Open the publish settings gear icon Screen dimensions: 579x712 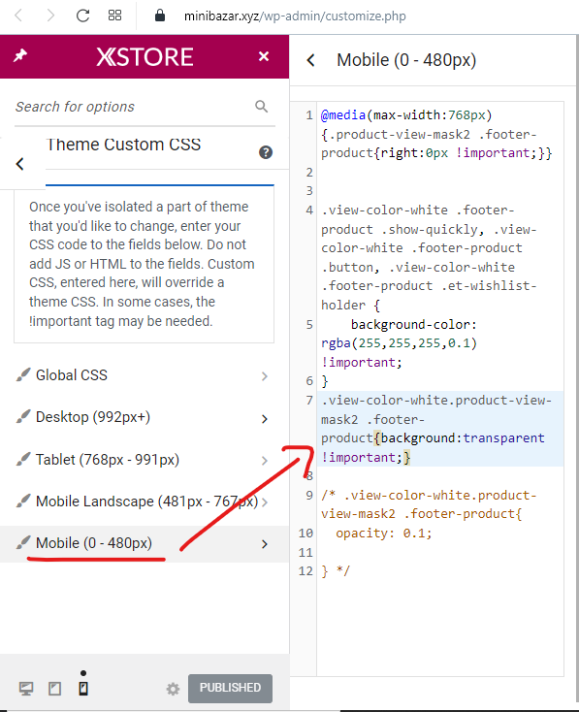pyautogui.click(x=173, y=689)
